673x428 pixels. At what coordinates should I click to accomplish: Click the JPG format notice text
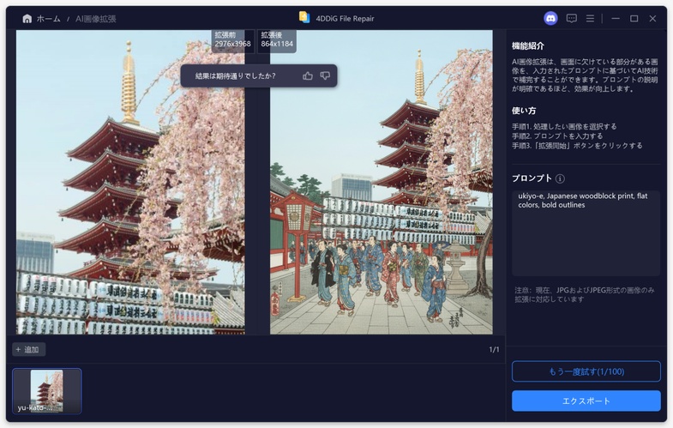[585, 294]
